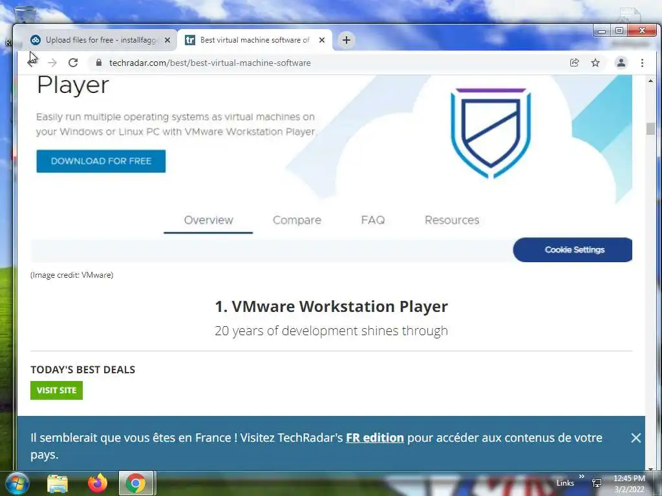The height and width of the screenshot is (496, 662).
Task: Click DOWNLOAD FOR FREE button
Action: [101, 161]
